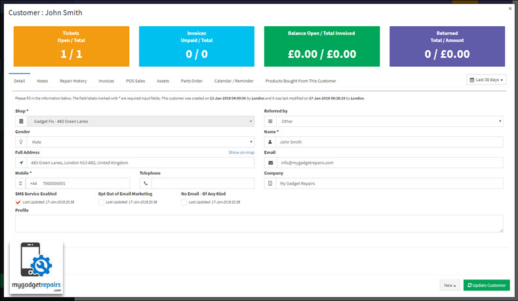The width and height of the screenshot is (518, 301).
Task: Click the person icon beside Name field
Action: coord(270,142)
